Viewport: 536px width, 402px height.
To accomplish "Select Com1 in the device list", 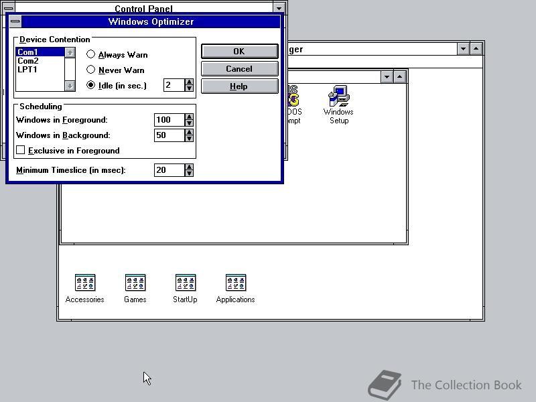I will 40,52.
